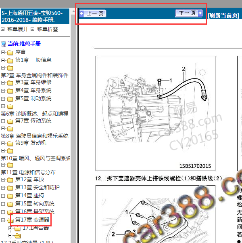Click step 12 text 拆下变速器壳体上搭铁线螺栓

159,179
